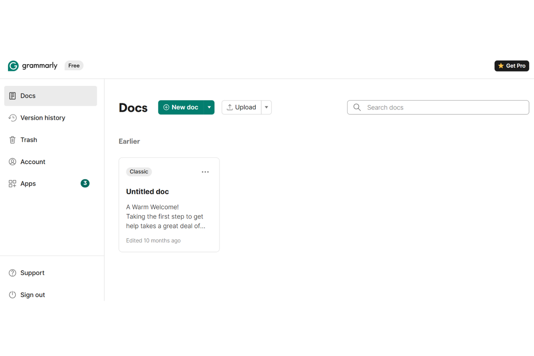Screen dimensions: 534x356
Task: Click the grammarly wordmark text
Action: point(40,66)
